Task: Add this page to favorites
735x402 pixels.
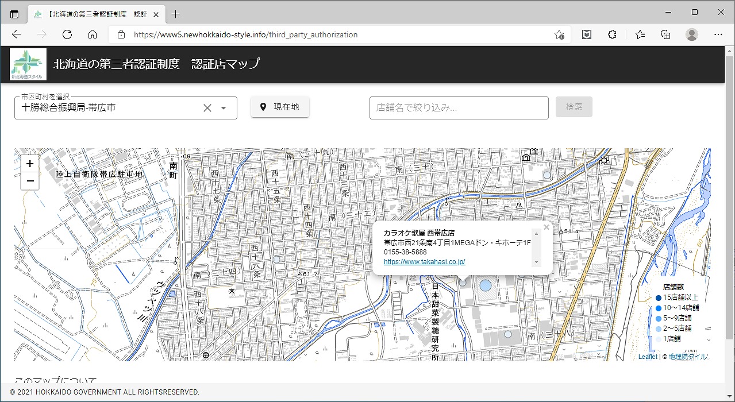Action: pos(559,34)
